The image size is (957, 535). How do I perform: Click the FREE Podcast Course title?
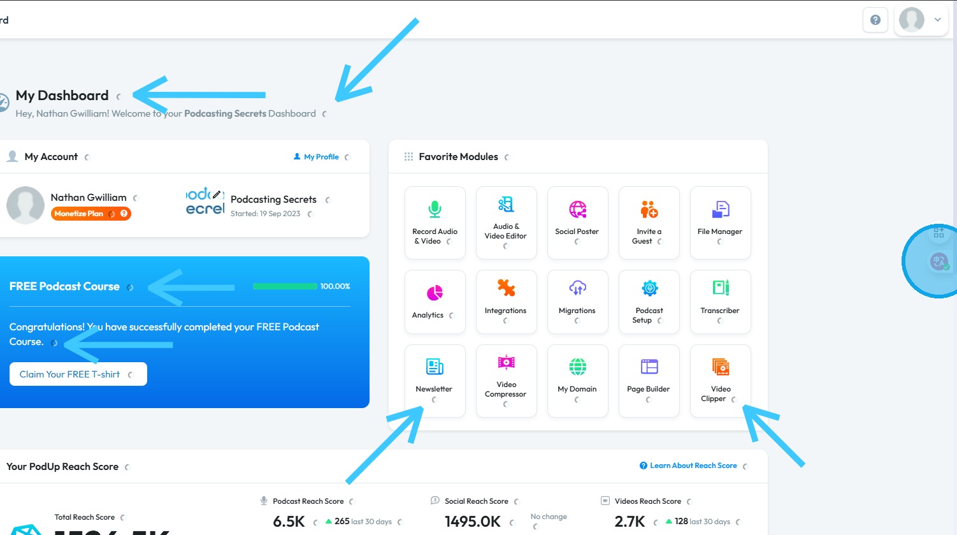point(64,286)
